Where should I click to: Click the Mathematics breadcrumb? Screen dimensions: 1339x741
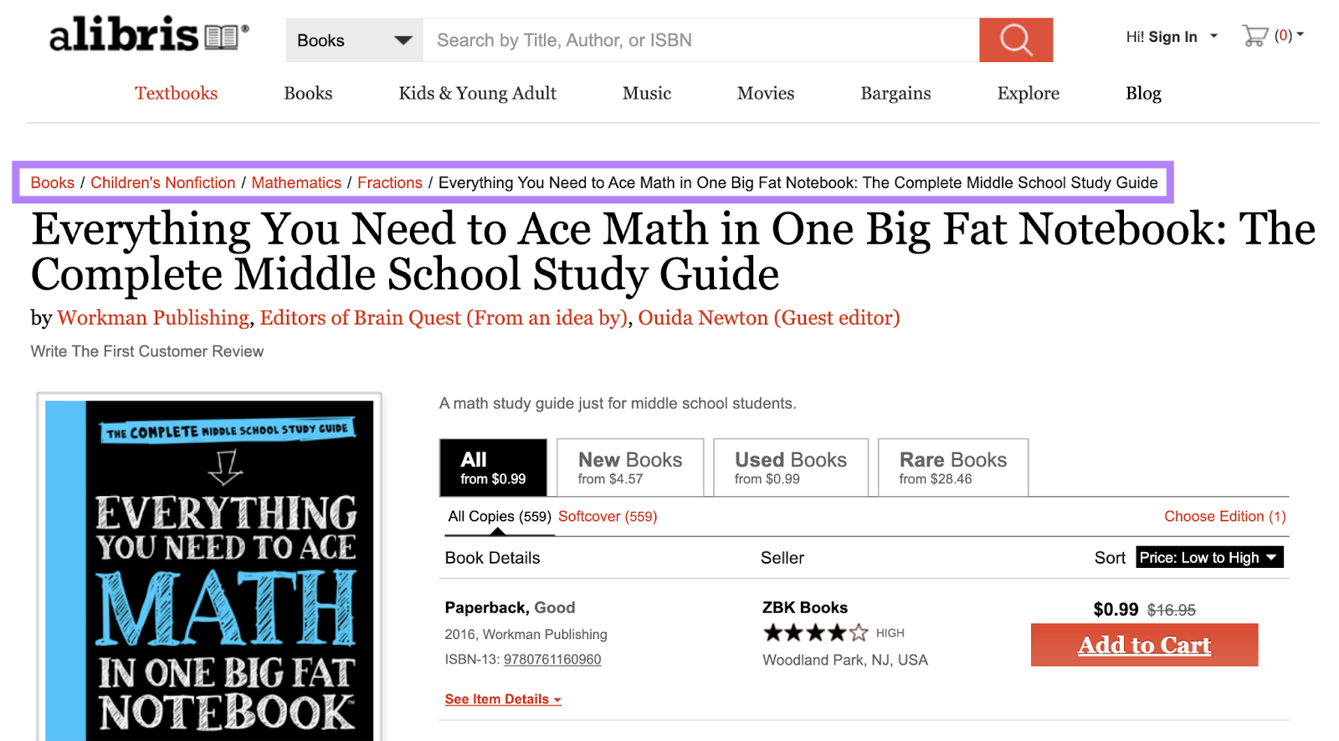(x=296, y=182)
